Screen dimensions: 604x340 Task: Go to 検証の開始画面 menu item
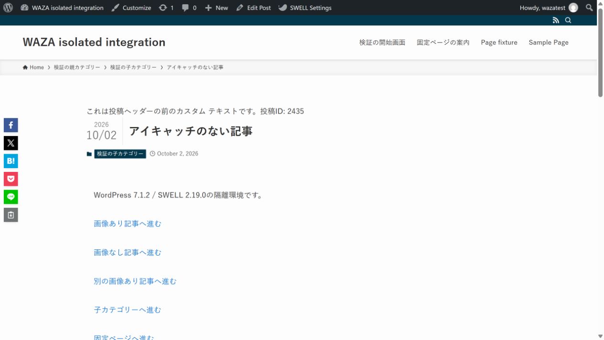tap(382, 42)
